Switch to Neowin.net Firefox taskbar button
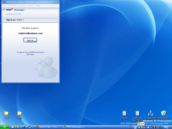 (47, 127)
